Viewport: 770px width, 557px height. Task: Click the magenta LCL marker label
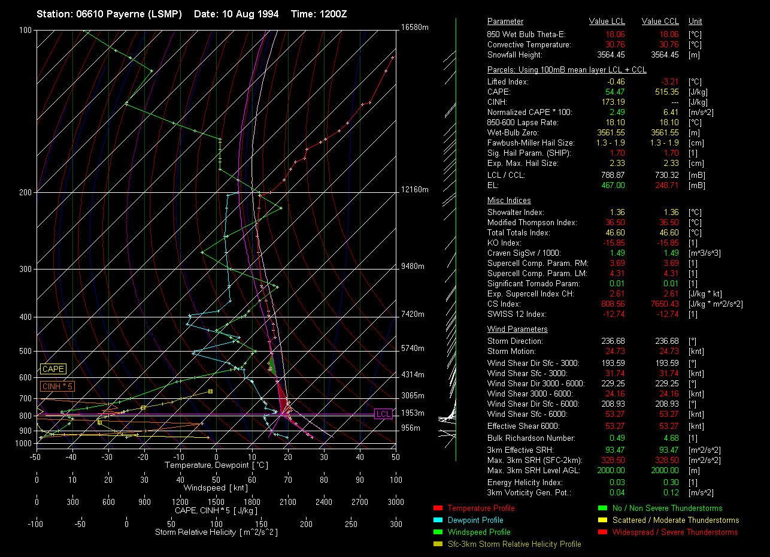[383, 414]
